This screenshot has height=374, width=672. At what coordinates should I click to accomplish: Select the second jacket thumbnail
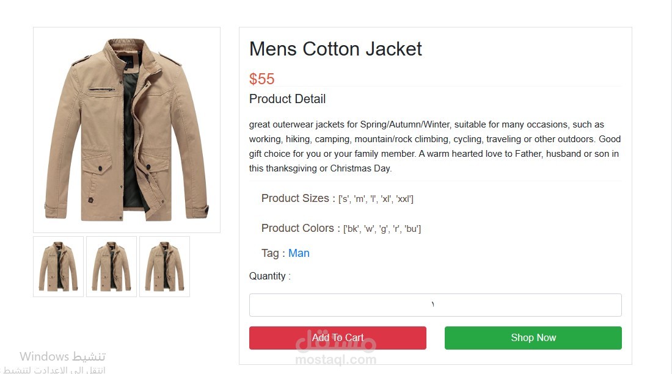[x=111, y=267]
